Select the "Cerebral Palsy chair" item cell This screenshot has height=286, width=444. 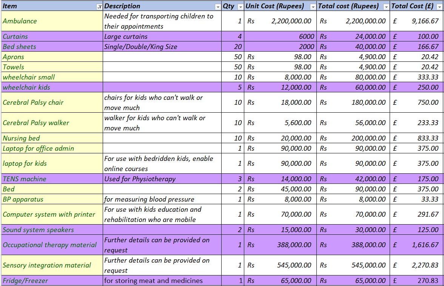52,102
